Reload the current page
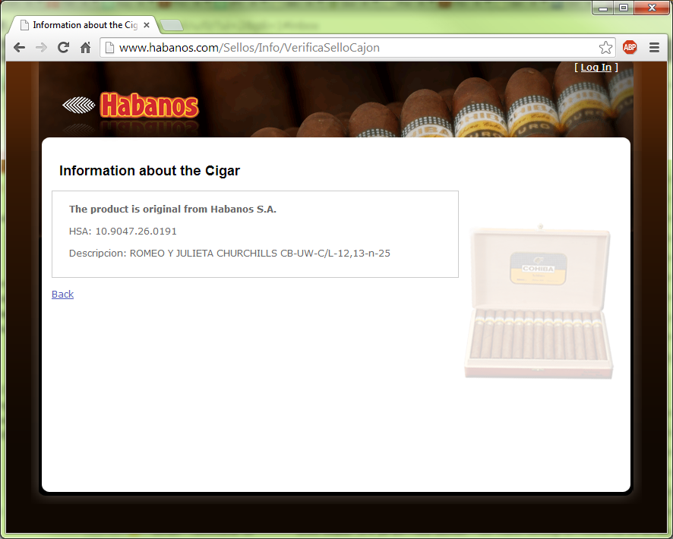673x539 pixels. pos(64,48)
